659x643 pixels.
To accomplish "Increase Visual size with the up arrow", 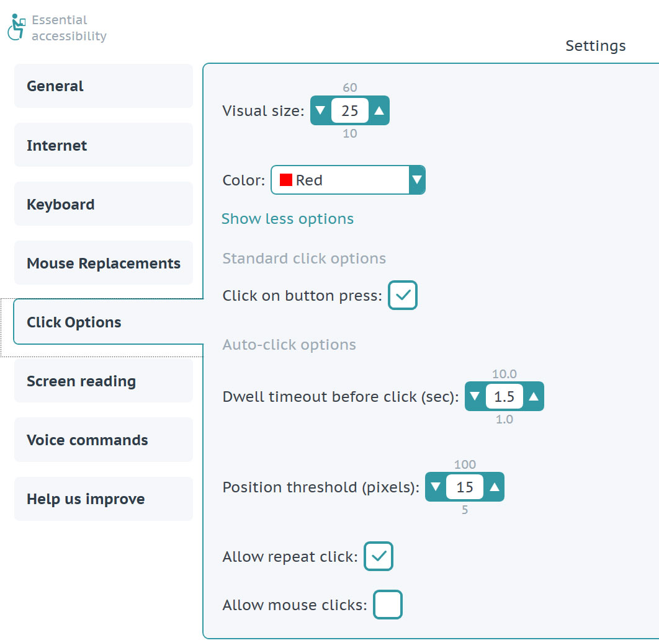I will (x=379, y=110).
